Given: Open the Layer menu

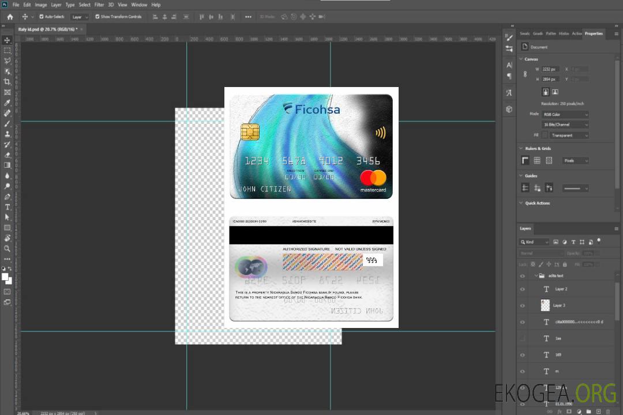Looking at the screenshot, I should (56, 5).
